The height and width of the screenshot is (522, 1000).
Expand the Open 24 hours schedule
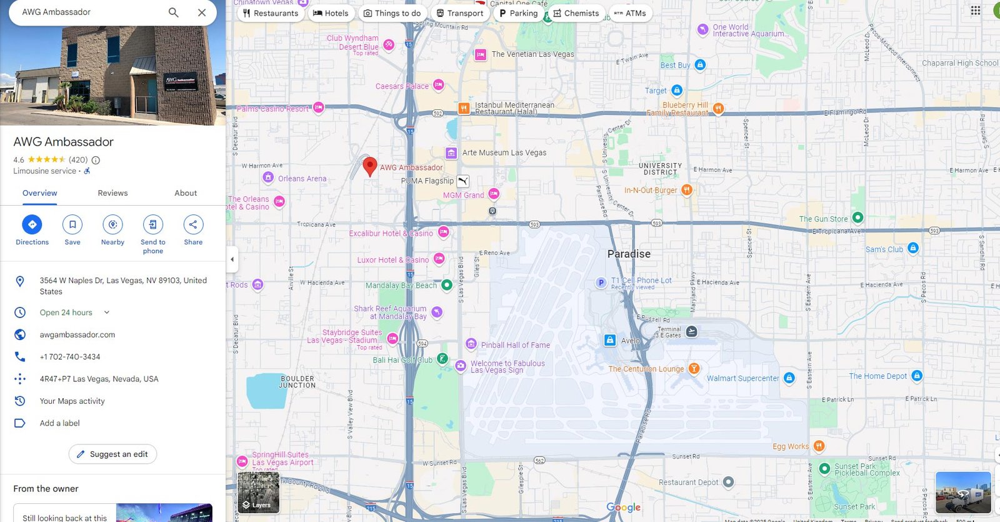click(x=106, y=313)
